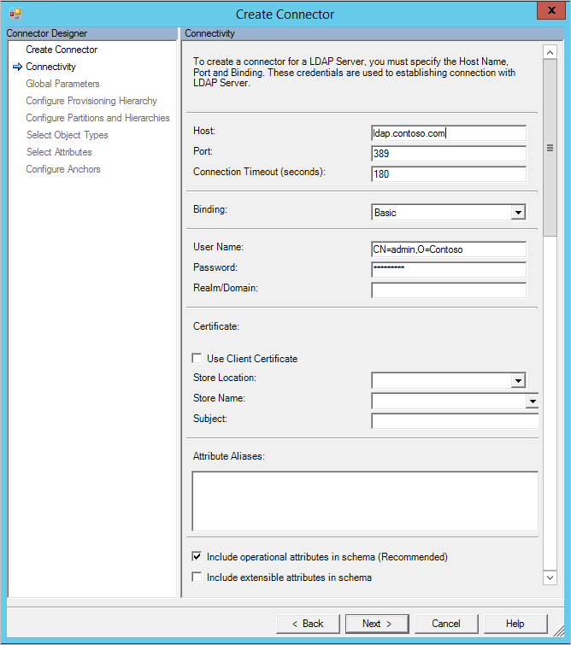Click the Subject input field
The width and height of the screenshot is (571, 645).
coord(455,421)
